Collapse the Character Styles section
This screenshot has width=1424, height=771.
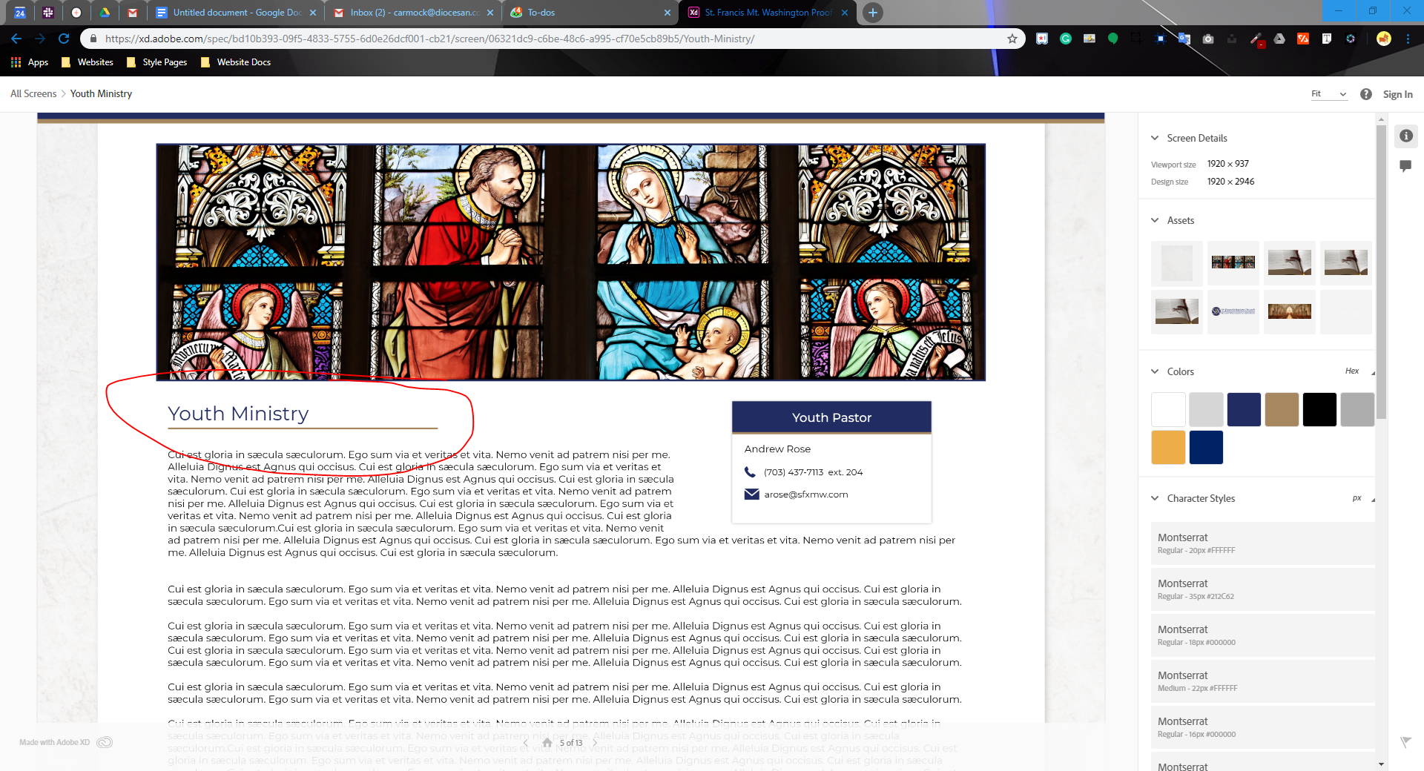coord(1155,498)
